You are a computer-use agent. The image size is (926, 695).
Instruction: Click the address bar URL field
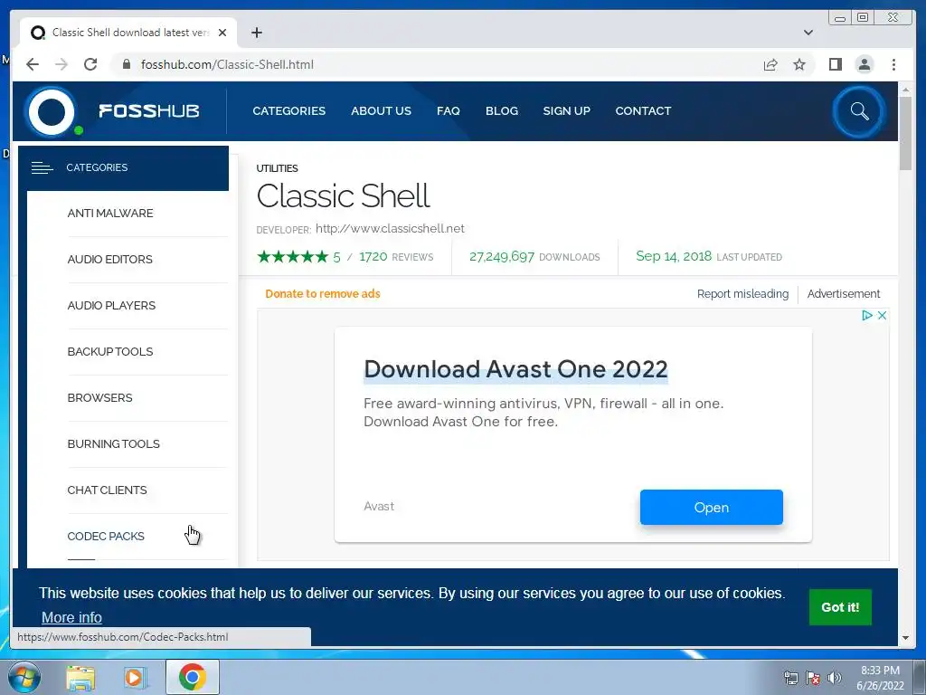[x=437, y=64]
